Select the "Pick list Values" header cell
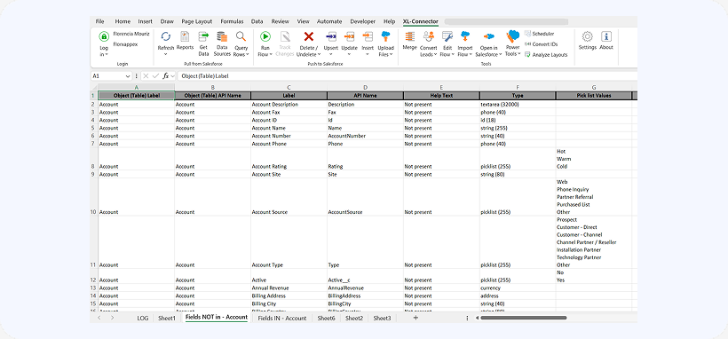 594,96
